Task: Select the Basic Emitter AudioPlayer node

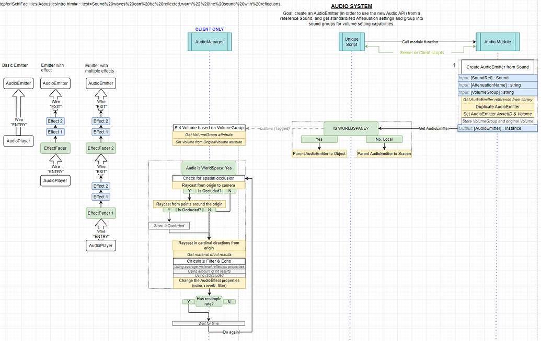Action: [19, 141]
